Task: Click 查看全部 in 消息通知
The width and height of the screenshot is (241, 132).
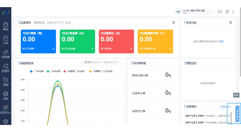Action: pyautogui.click(x=226, y=107)
